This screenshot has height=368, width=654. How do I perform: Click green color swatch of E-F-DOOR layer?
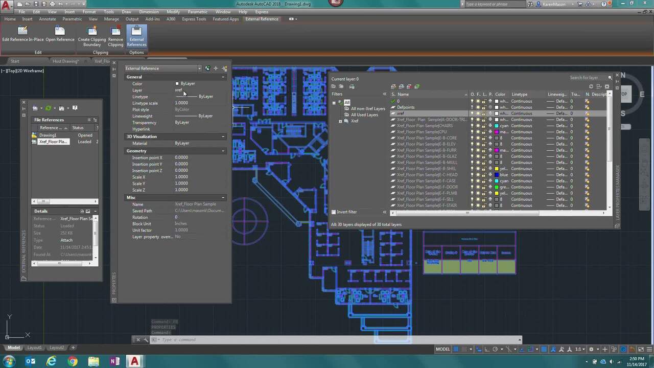click(x=497, y=187)
